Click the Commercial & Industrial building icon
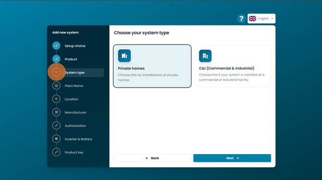The width and height of the screenshot is (322, 180). tap(205, 56)
